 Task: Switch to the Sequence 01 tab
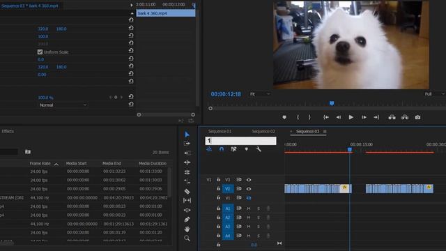220,131
